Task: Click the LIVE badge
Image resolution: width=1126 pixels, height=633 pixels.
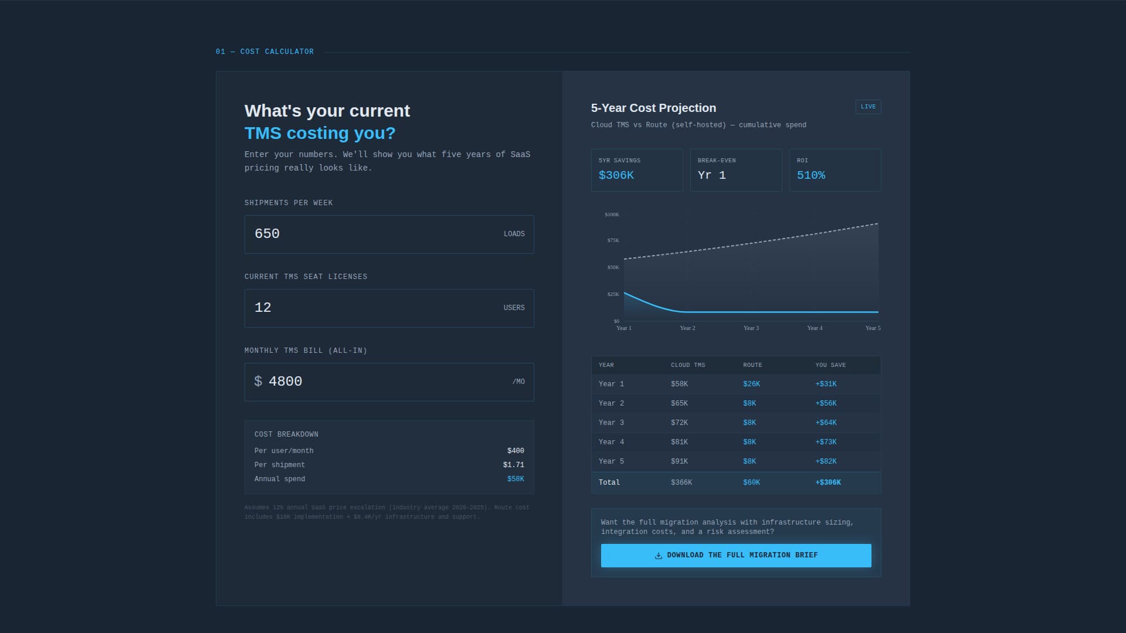Action: click(x=868, y=107)
